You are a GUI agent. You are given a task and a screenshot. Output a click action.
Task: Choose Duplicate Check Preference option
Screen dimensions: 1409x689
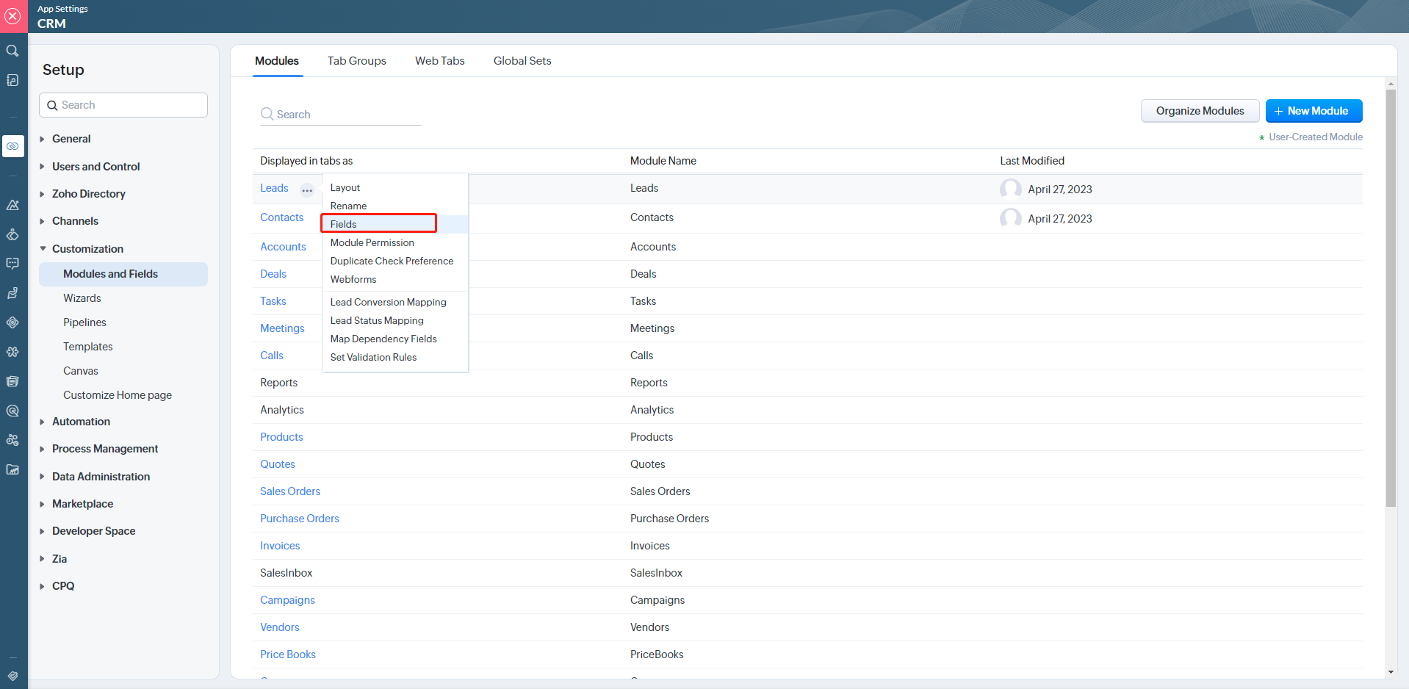[392, 261]
